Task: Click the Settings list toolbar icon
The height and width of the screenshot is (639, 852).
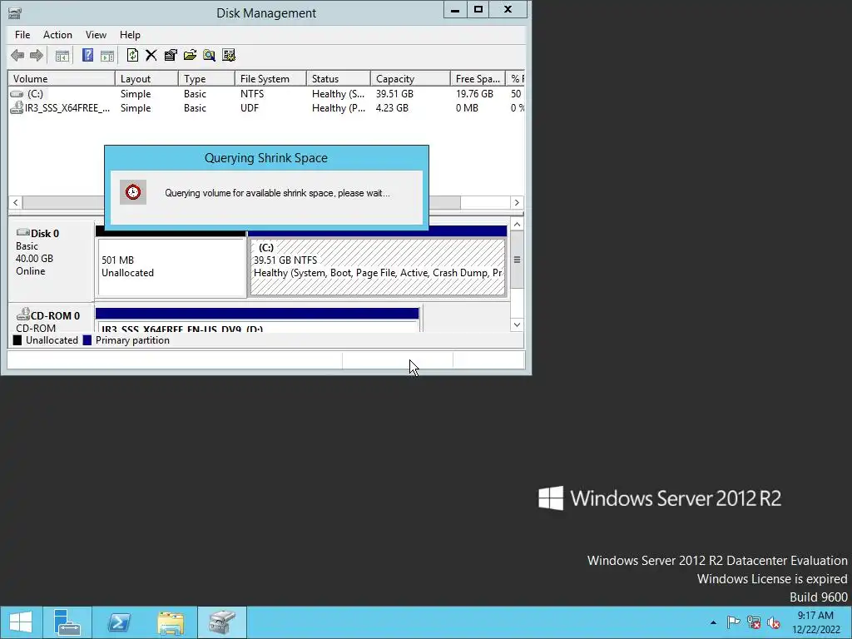Action: (x=229, y=55)
